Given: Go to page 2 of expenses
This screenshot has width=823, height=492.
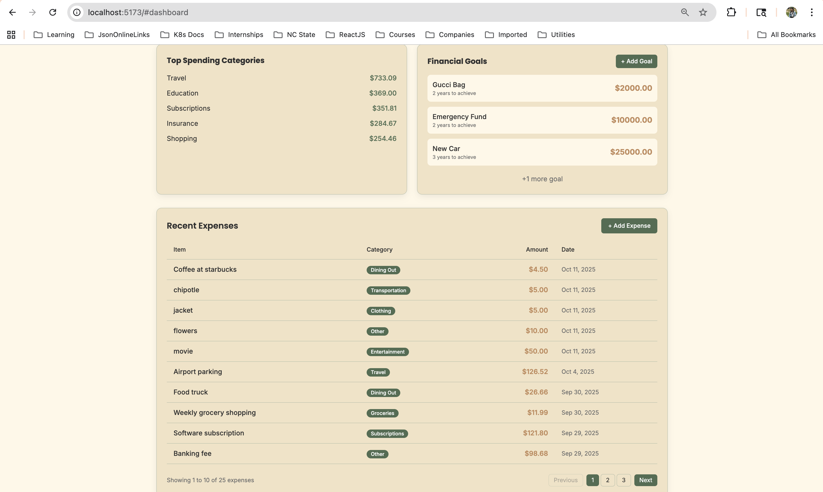Looking at the screenshot, I should pyautogui.click(x=607, y=480).
